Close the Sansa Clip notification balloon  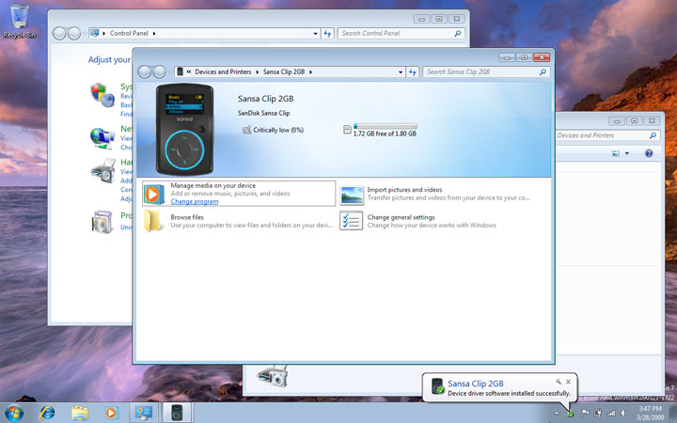[568, 382]
